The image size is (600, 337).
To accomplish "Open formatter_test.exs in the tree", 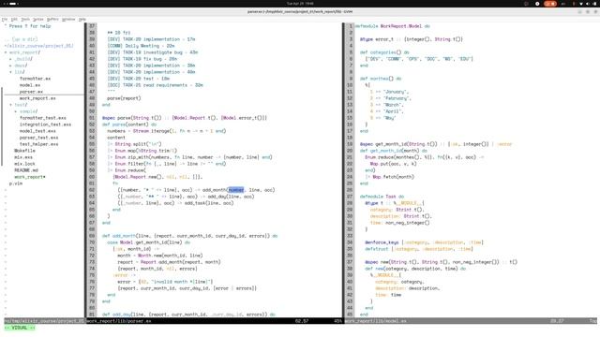I will [x=42, y=118].
